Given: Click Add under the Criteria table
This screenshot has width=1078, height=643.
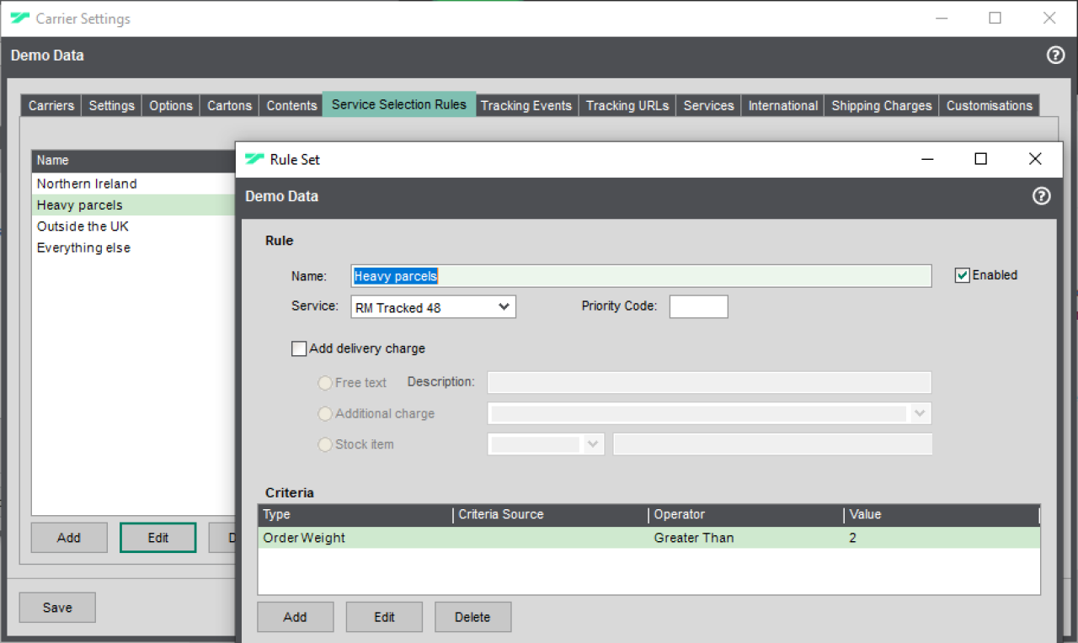Looking at the screenshot, I should point(295,617).
